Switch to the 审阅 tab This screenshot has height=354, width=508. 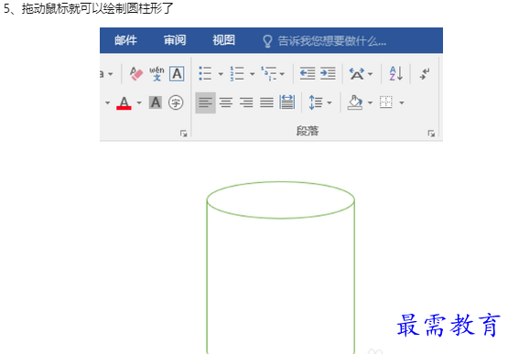click(175, 40)
